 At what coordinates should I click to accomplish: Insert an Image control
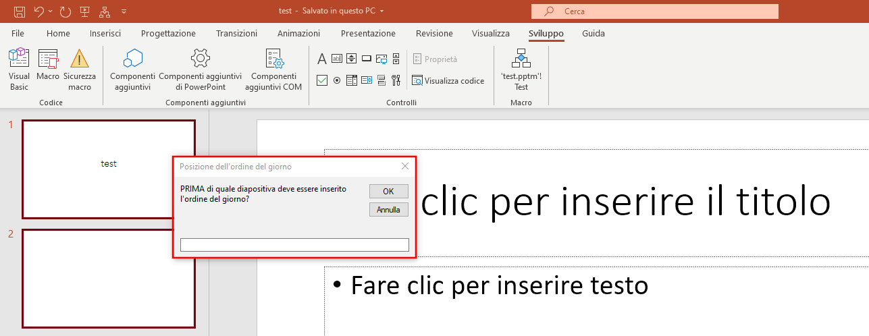point(381,59)
